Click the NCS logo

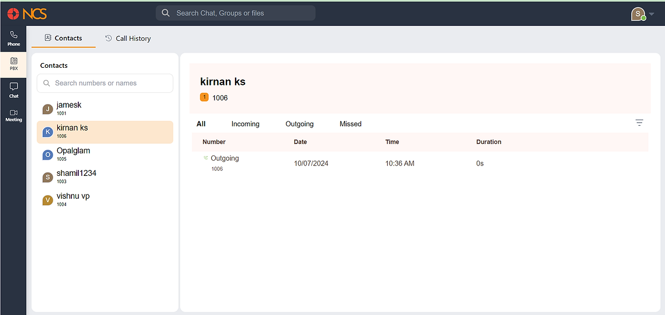click(x=27, y=13)
